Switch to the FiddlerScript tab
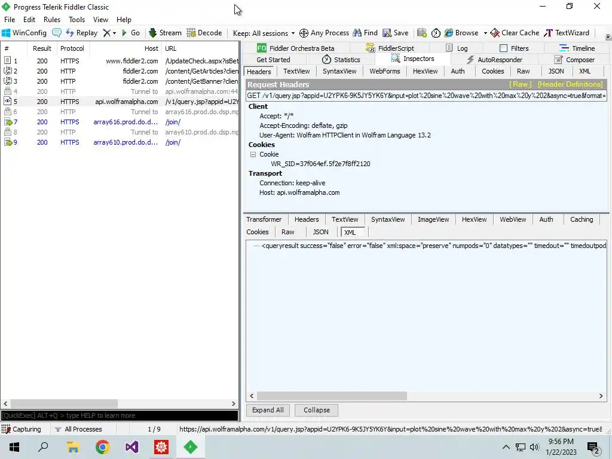The height and width of the screenshot is (459, 612). (390, 48)
